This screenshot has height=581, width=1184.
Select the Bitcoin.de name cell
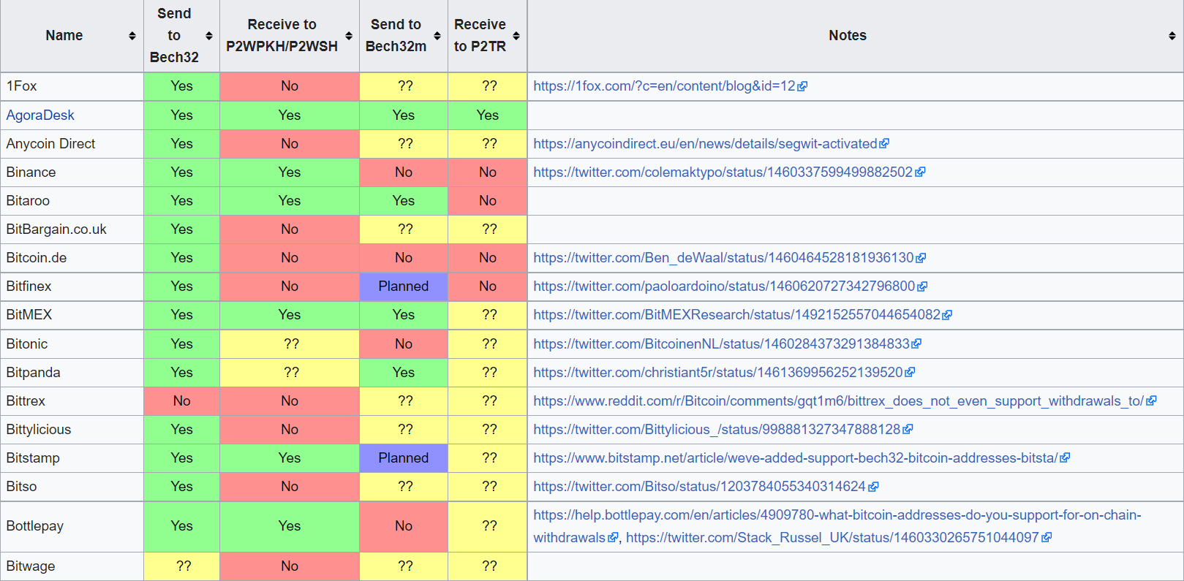click(72, 258)
